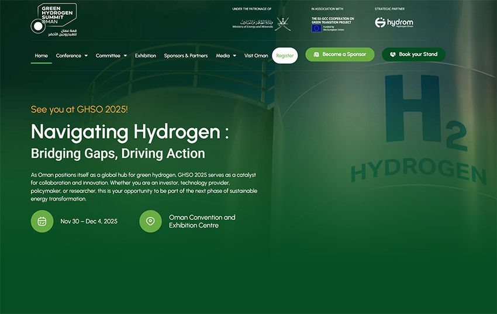The image size is (497, 314).
Task: Click the Become a Sponsor button label
Action: click(344, 54)
